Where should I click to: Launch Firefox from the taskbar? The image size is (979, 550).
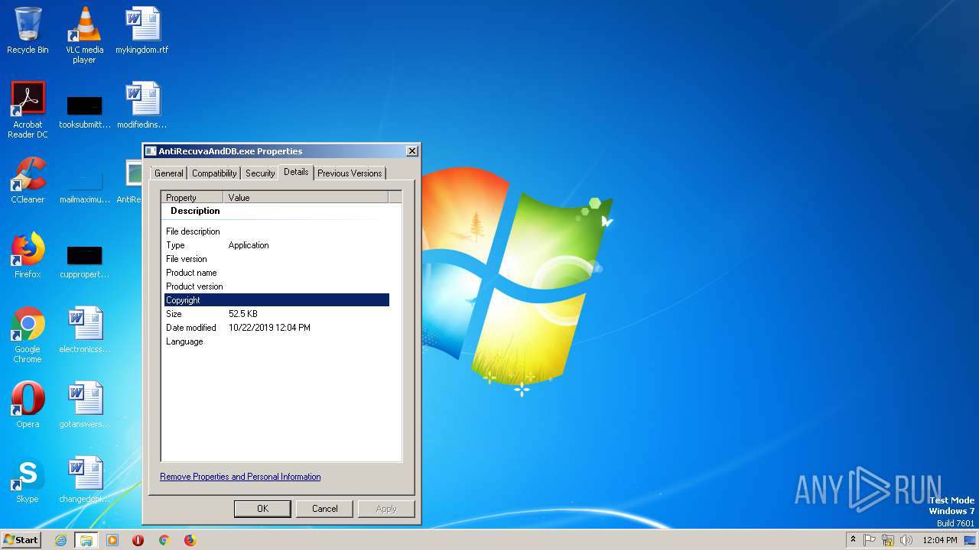coord(190,540)
